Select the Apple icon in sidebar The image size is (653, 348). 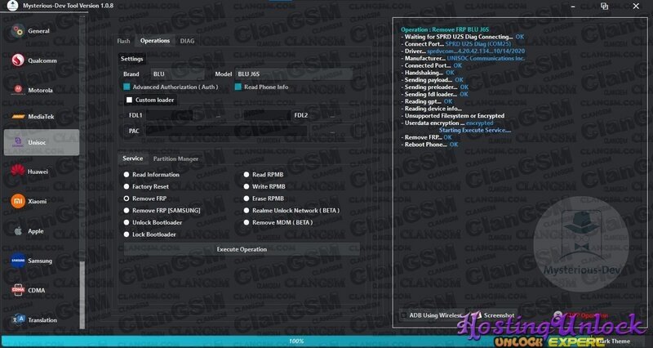click(x=18, y=231)
